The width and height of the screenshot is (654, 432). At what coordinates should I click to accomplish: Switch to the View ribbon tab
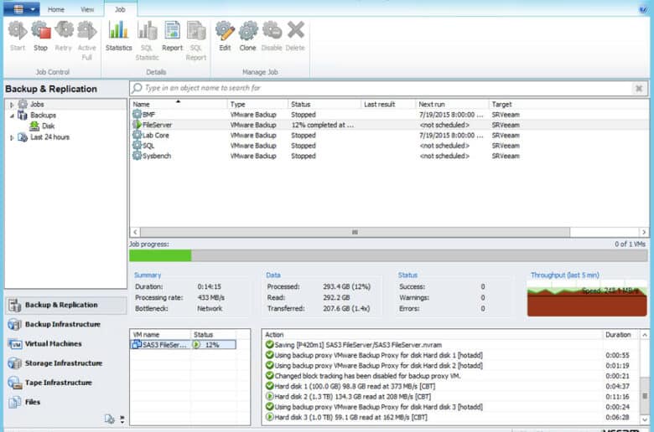tap(87, 9)
